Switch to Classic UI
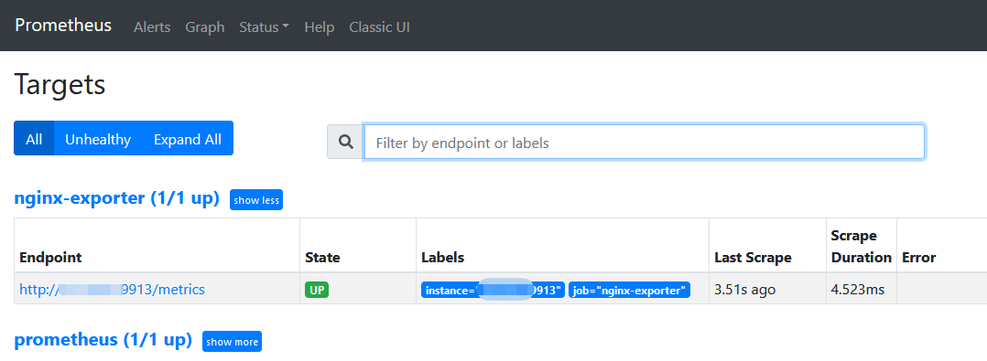The width and height of the screenshot is (987, 361). (x=380, y=27)
